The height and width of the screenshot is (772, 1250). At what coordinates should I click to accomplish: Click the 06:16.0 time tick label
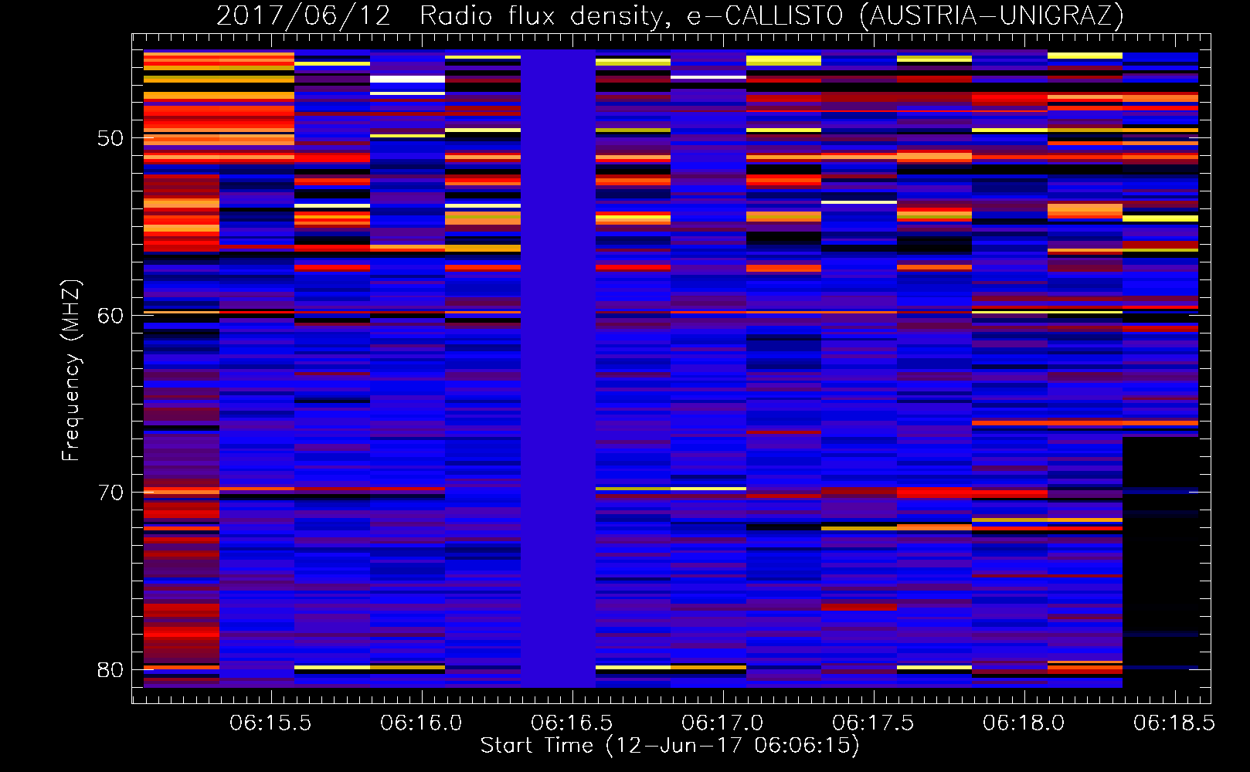(421, 723)
